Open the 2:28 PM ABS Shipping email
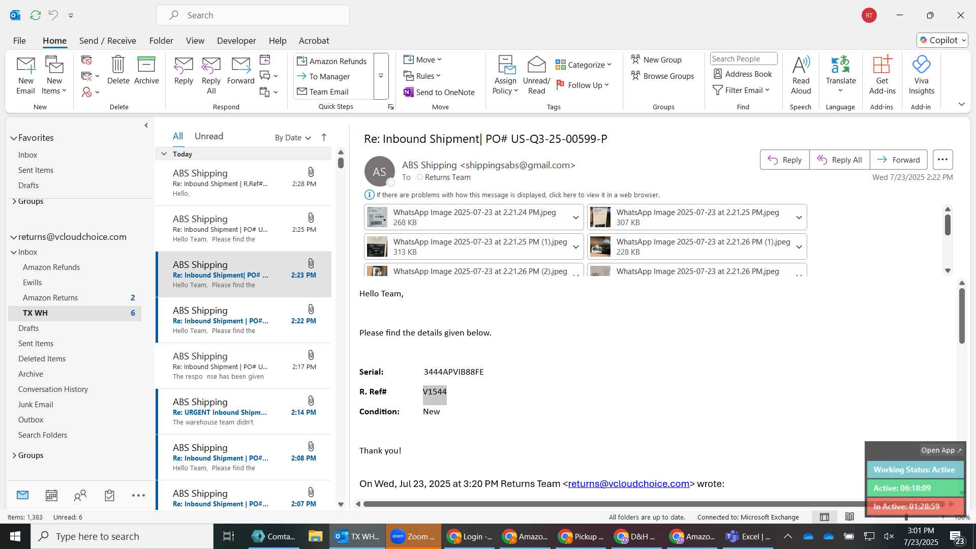The width and height of the screenshot is (976, 549). (x=243, y=183)
